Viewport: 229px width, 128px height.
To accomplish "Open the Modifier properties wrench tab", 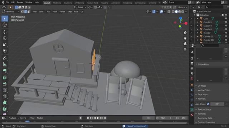I will [x=192, y=90].
